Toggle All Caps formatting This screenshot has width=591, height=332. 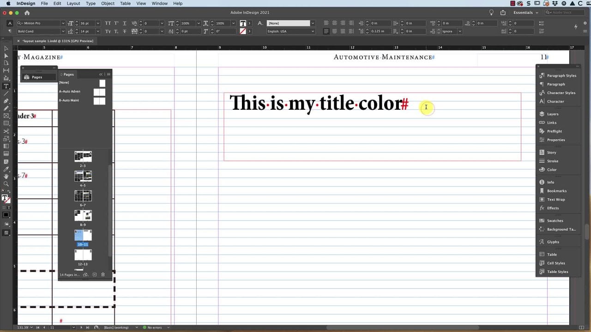click(x=108, y=23)
